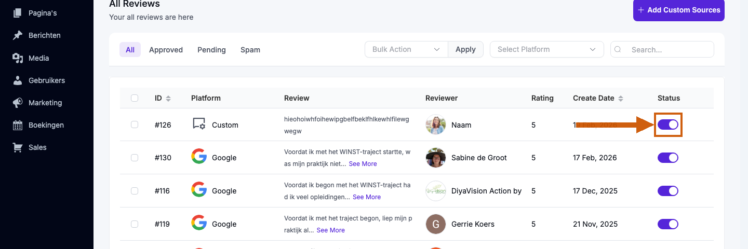Click the Berichten pin icon
Image resolution: width=748 pixels, height=249 pixels.
[18, 35]
